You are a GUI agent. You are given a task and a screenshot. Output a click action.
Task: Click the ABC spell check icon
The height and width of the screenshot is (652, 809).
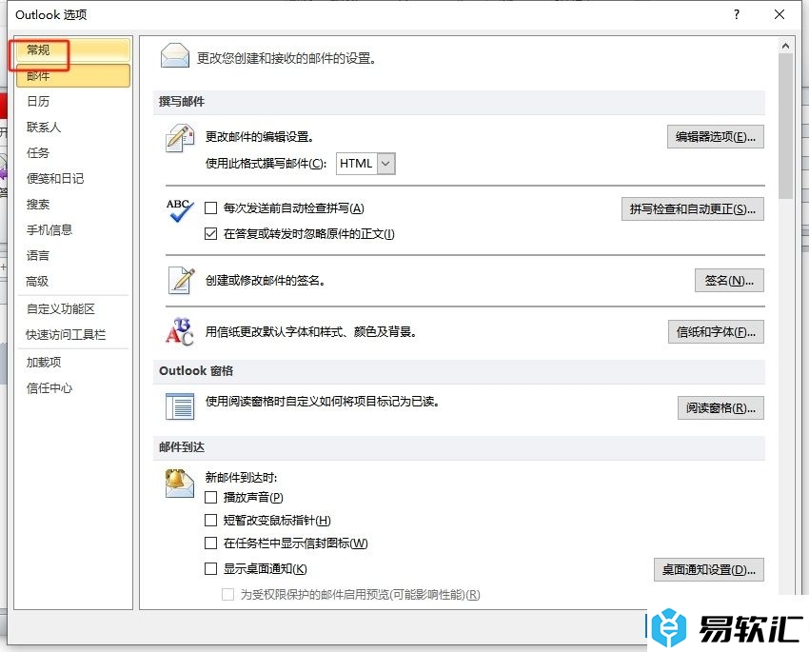coord(180,210)
